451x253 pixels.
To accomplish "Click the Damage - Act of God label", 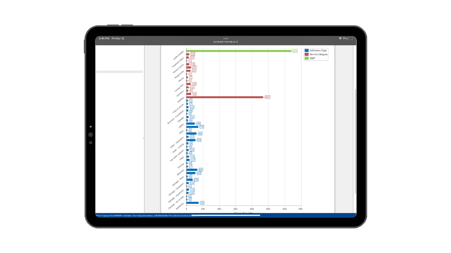I will point(176,203).
